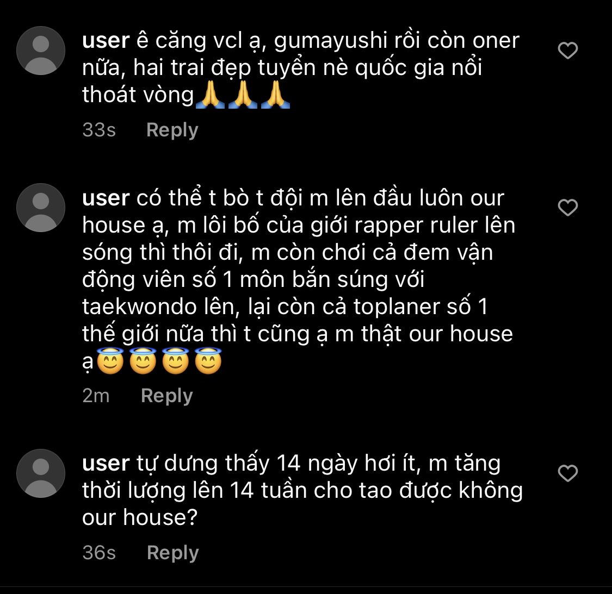Select the text 'taekwondo lên' in the second comment
The image size is (612, 594).
[x=160, y=307]
